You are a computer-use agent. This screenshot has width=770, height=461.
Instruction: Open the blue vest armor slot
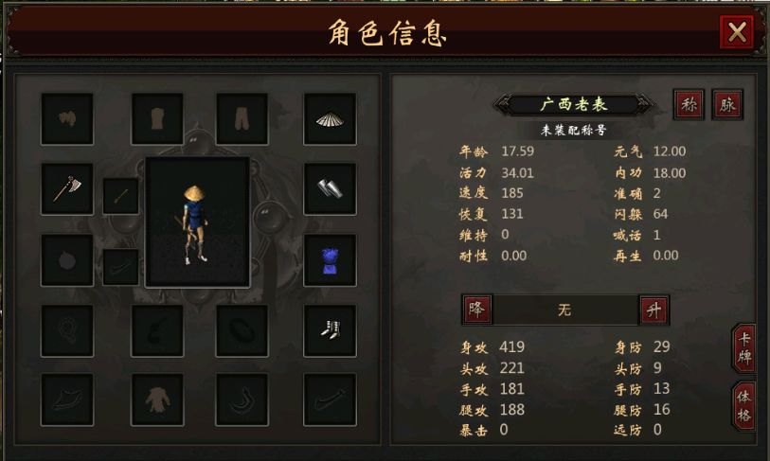point(330,260)
